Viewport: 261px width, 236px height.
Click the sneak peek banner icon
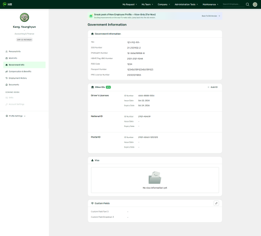click(x=91, y=16)
